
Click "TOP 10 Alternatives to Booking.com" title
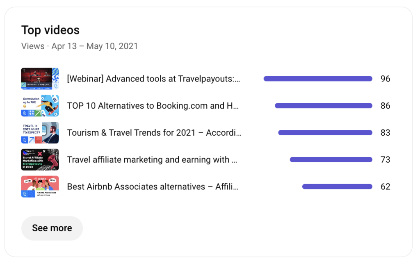153,106
